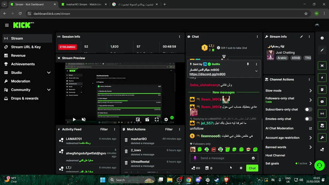This screenshot has width=329, height=185.
Task: Click the microphone icon in the message box
Action: [195, 158]
